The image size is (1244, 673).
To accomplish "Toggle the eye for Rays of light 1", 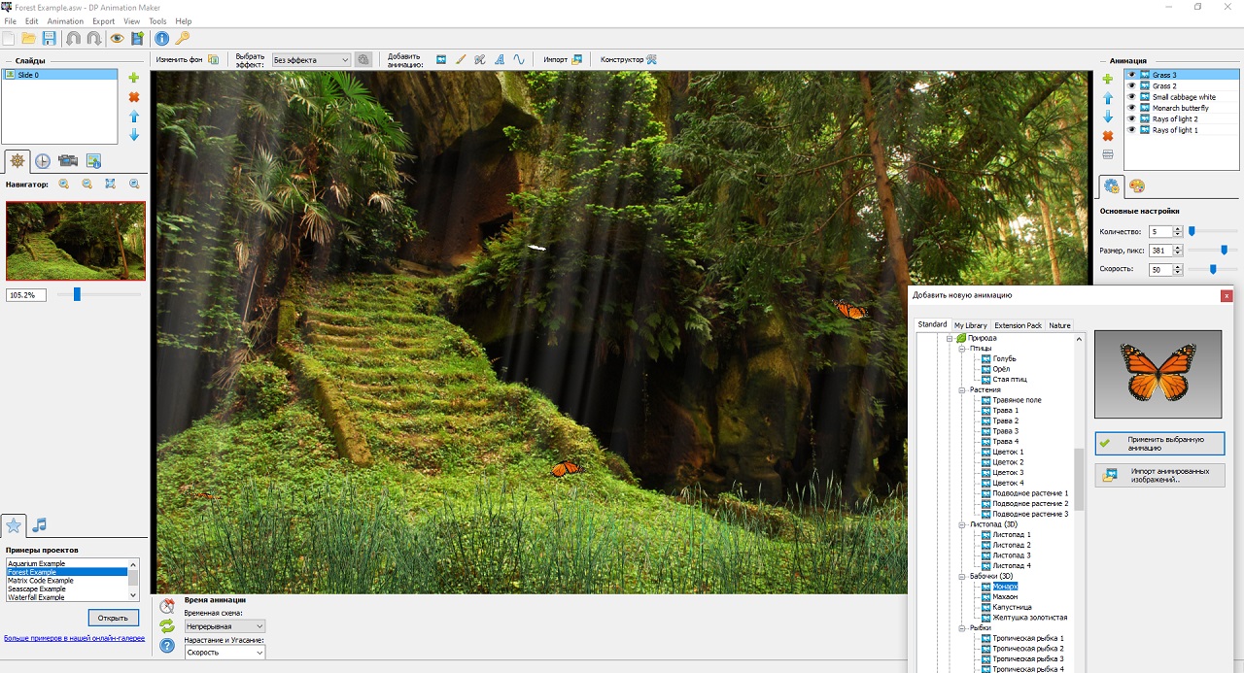I will pos(1131,130).
